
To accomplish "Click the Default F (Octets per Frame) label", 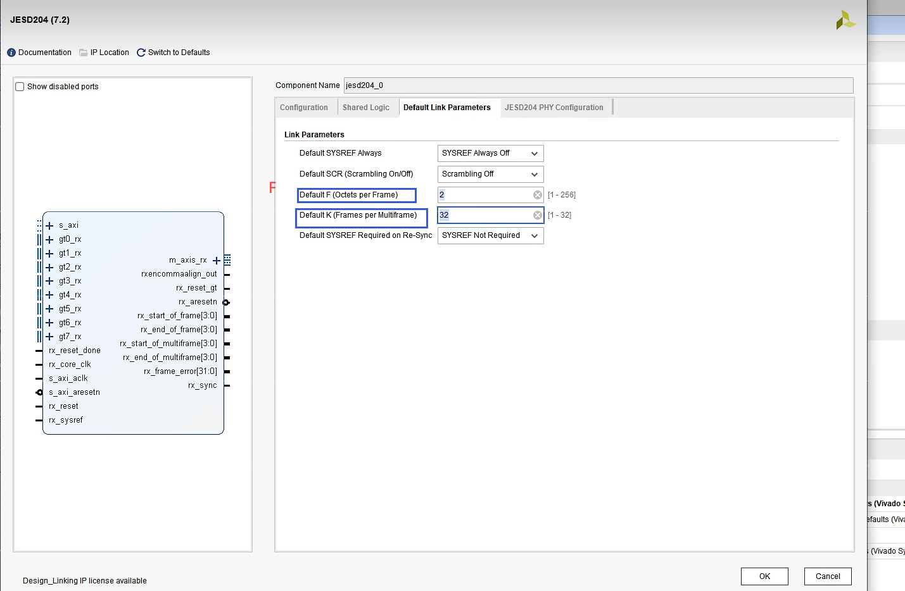I will tap(349, 195).
